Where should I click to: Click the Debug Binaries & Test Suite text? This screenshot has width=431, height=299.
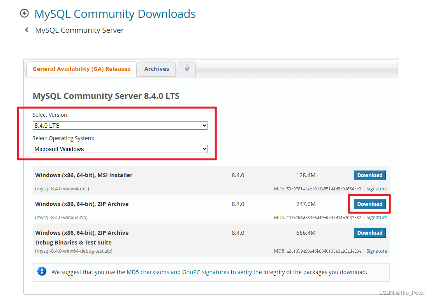(74, 243)
